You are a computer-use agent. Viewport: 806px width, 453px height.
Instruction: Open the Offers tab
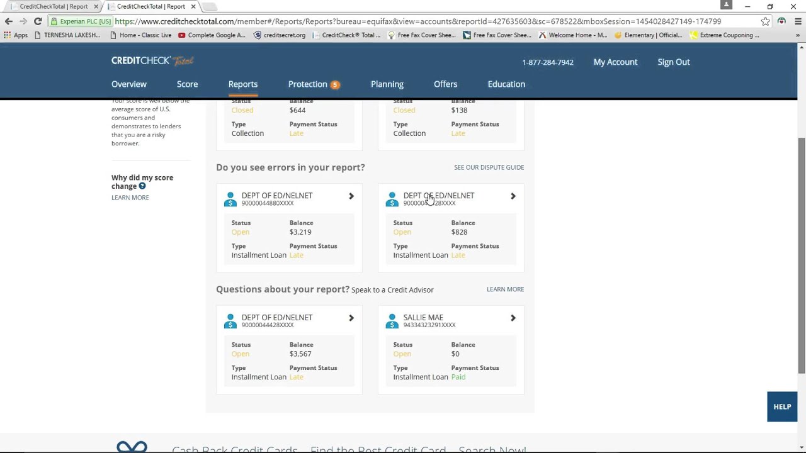[x=445, y=84]
